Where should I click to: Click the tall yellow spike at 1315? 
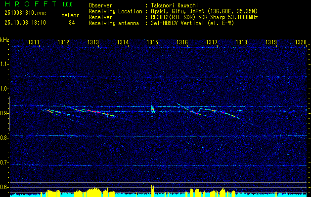[152, 190]
